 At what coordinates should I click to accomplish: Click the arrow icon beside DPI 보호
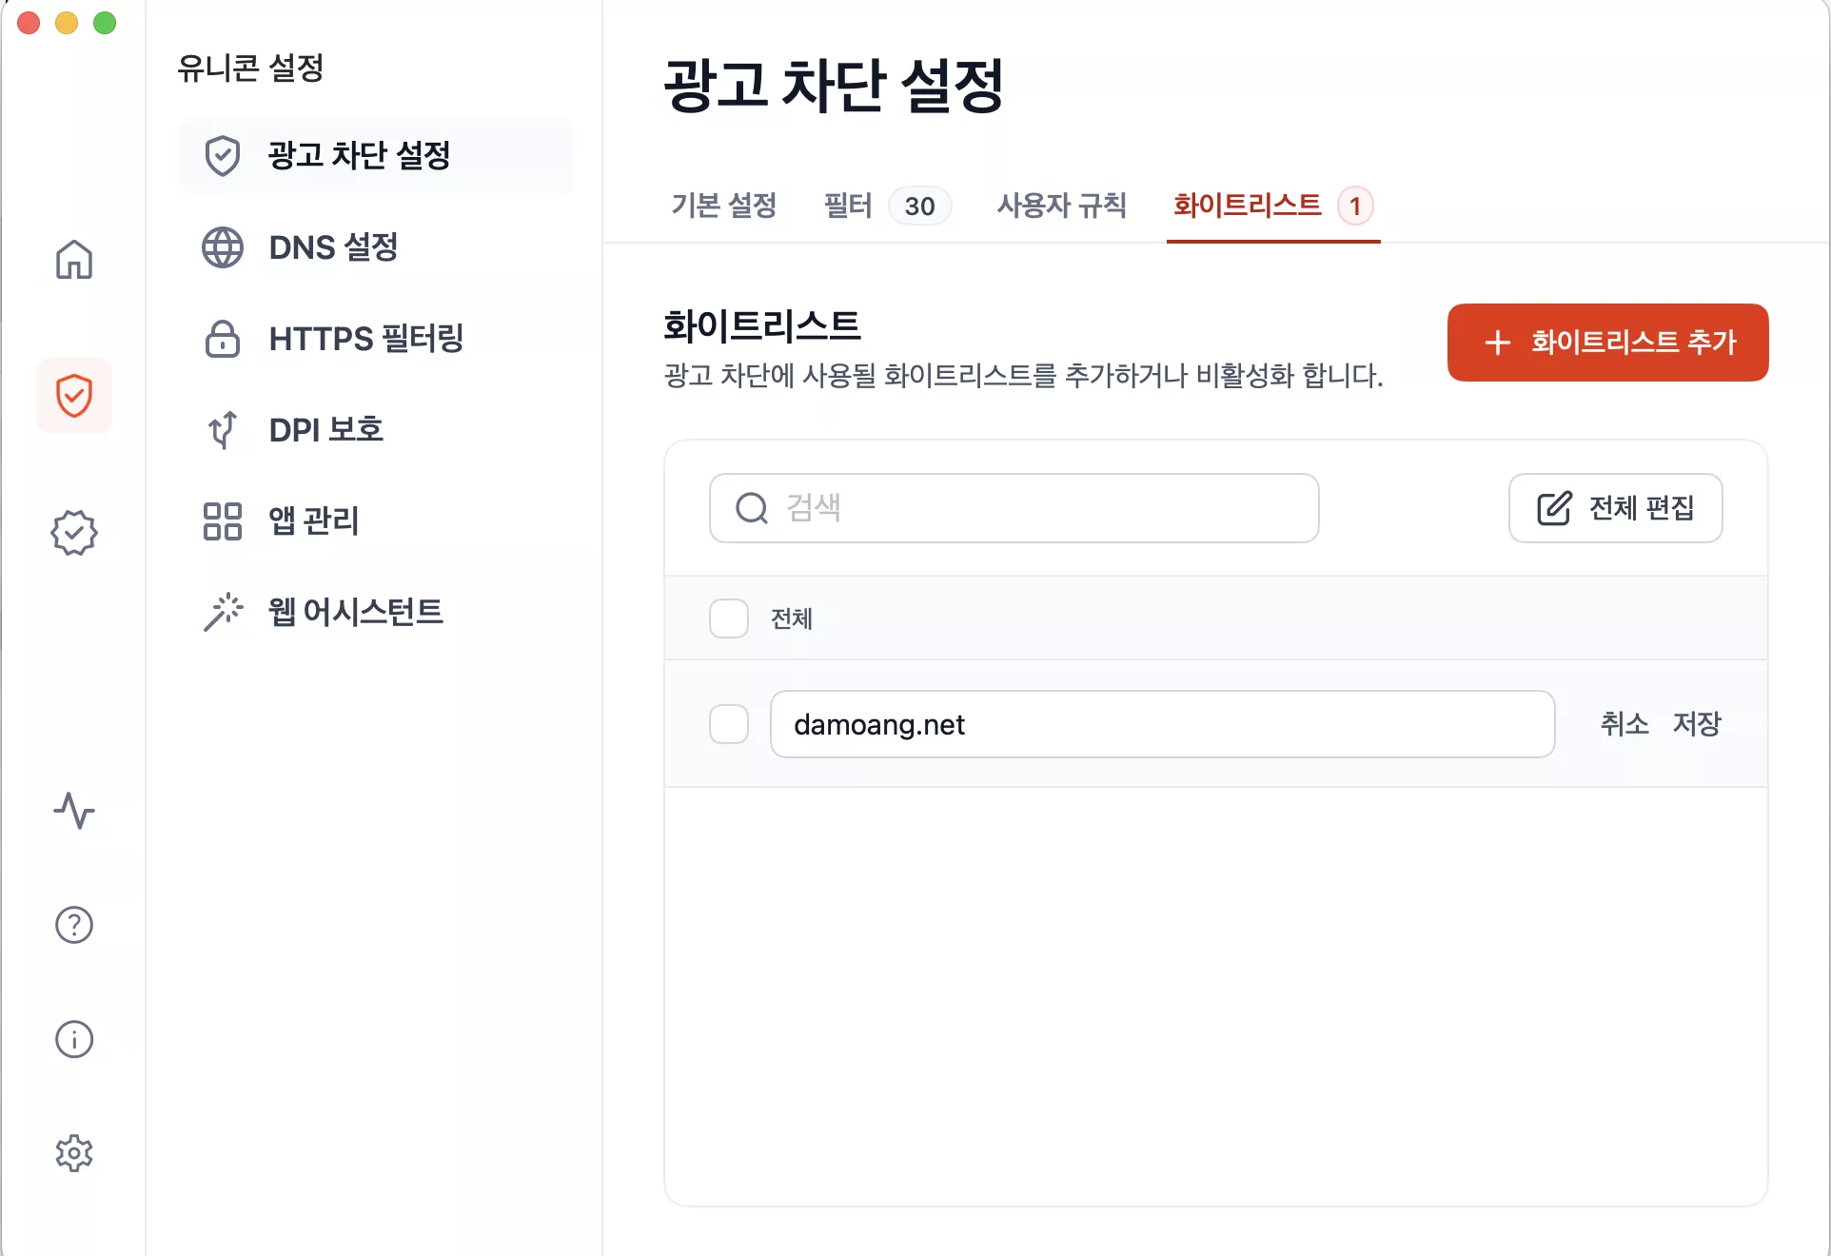[x=223, y=430]
